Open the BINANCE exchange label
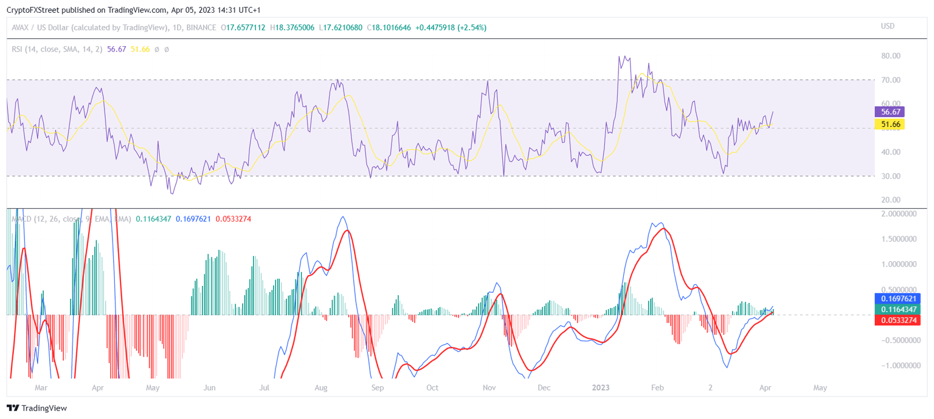Screen dimensions: 934x419 (201, 27)
